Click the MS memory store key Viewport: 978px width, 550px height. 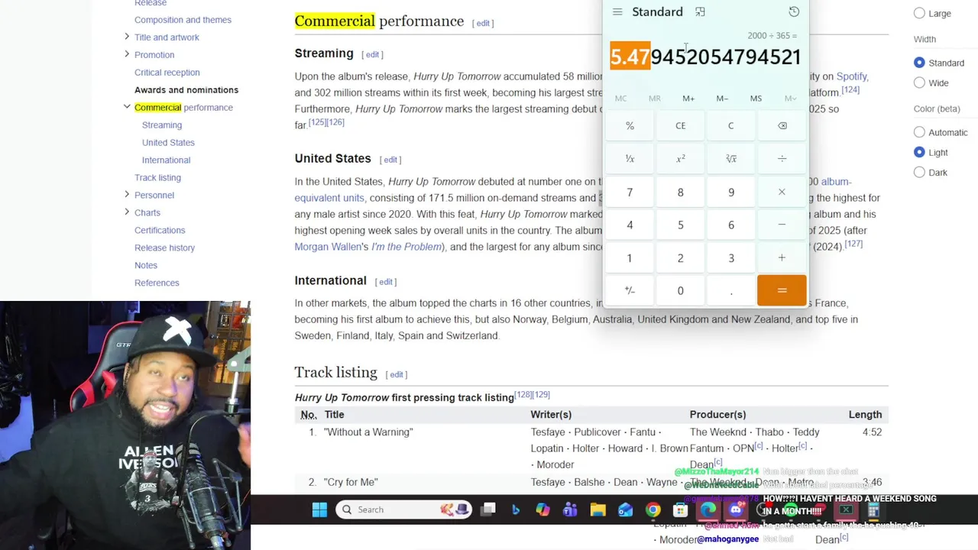point(756,98)
